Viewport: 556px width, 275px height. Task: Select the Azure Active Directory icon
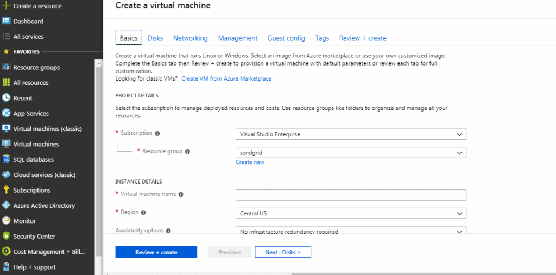coord(7,206)
